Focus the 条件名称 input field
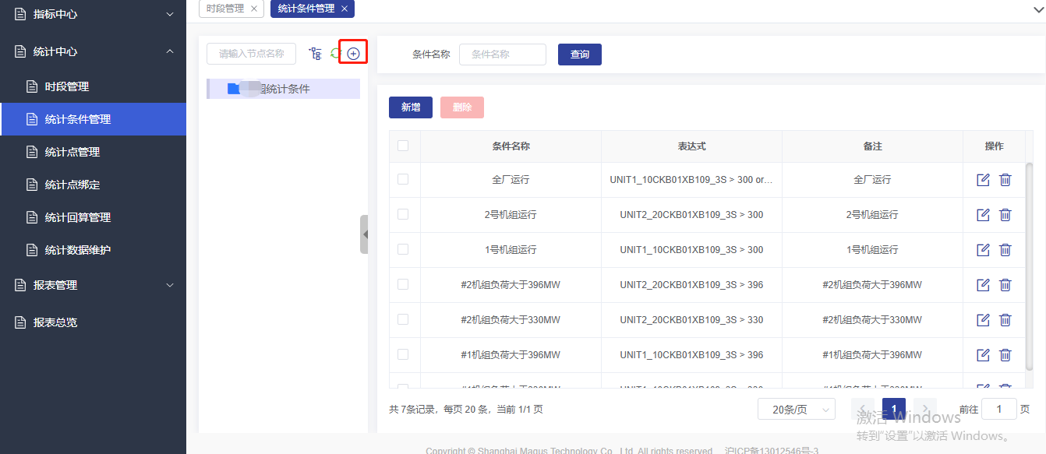This screenshot has height=454, width=1046. (x=502, y=55)
